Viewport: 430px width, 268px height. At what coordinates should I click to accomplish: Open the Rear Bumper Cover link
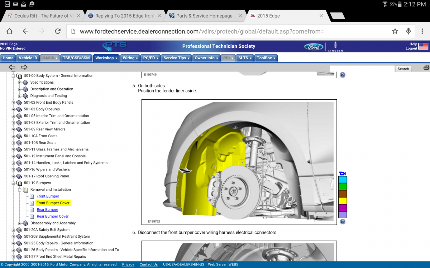(x=52, y=217)
